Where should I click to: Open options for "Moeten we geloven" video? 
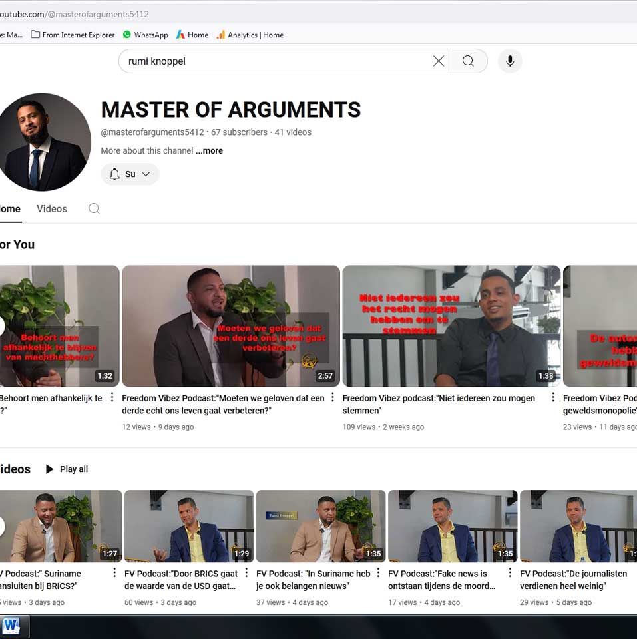point(333,398)
